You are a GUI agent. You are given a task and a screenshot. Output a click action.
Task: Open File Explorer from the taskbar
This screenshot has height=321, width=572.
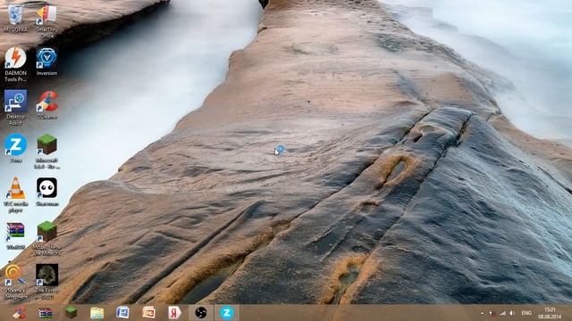pyautogui.click(x=97, y=313)
